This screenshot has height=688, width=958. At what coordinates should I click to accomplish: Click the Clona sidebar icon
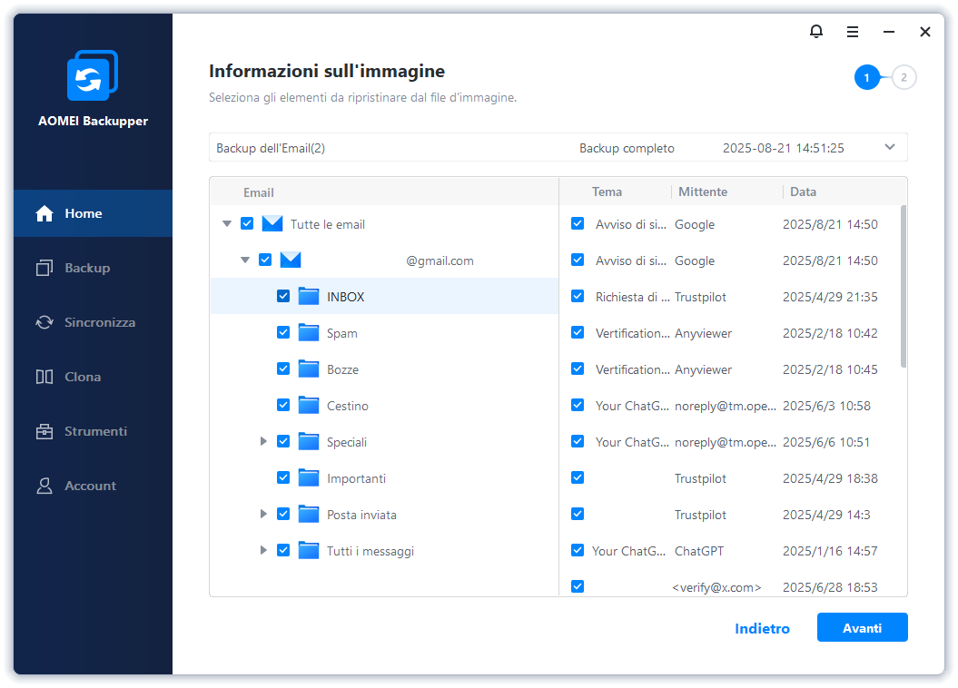pos(44,377)
